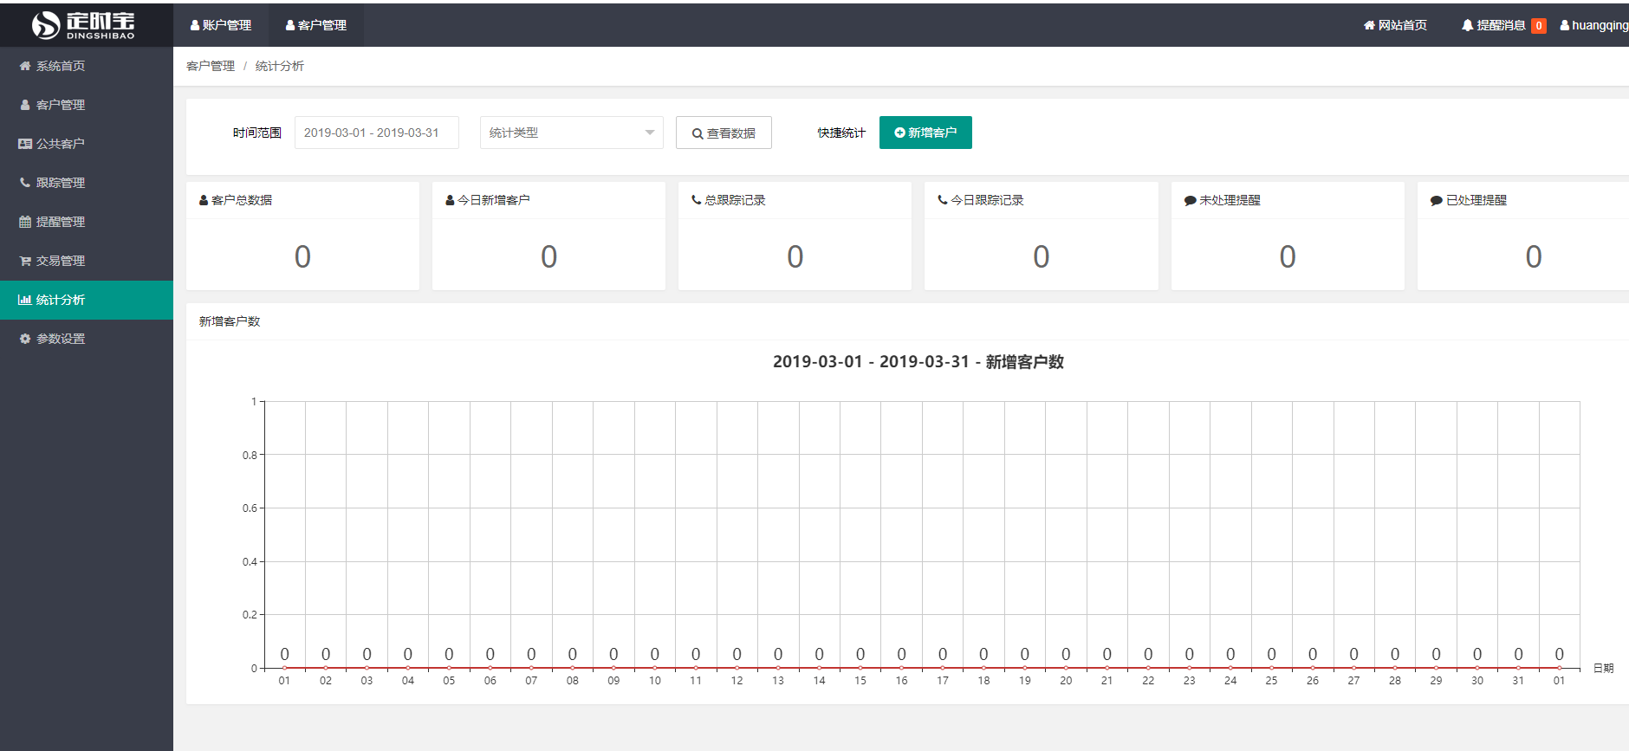
Task: Click the 15 data point on chart
Action: pyautogui.click(x=860, y=668)
